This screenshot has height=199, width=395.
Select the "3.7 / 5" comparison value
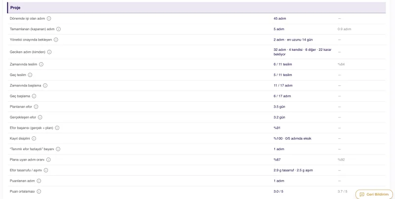(x=342, y=191)
